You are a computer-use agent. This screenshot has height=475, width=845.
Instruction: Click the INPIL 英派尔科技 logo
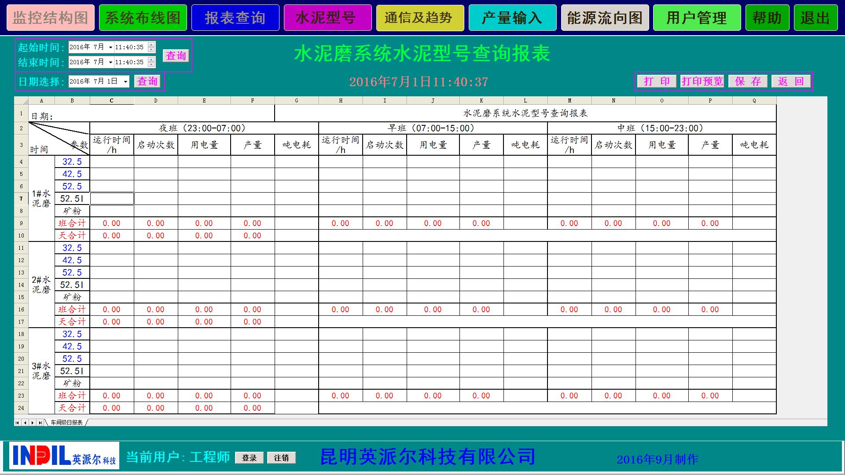click(64, 455)
